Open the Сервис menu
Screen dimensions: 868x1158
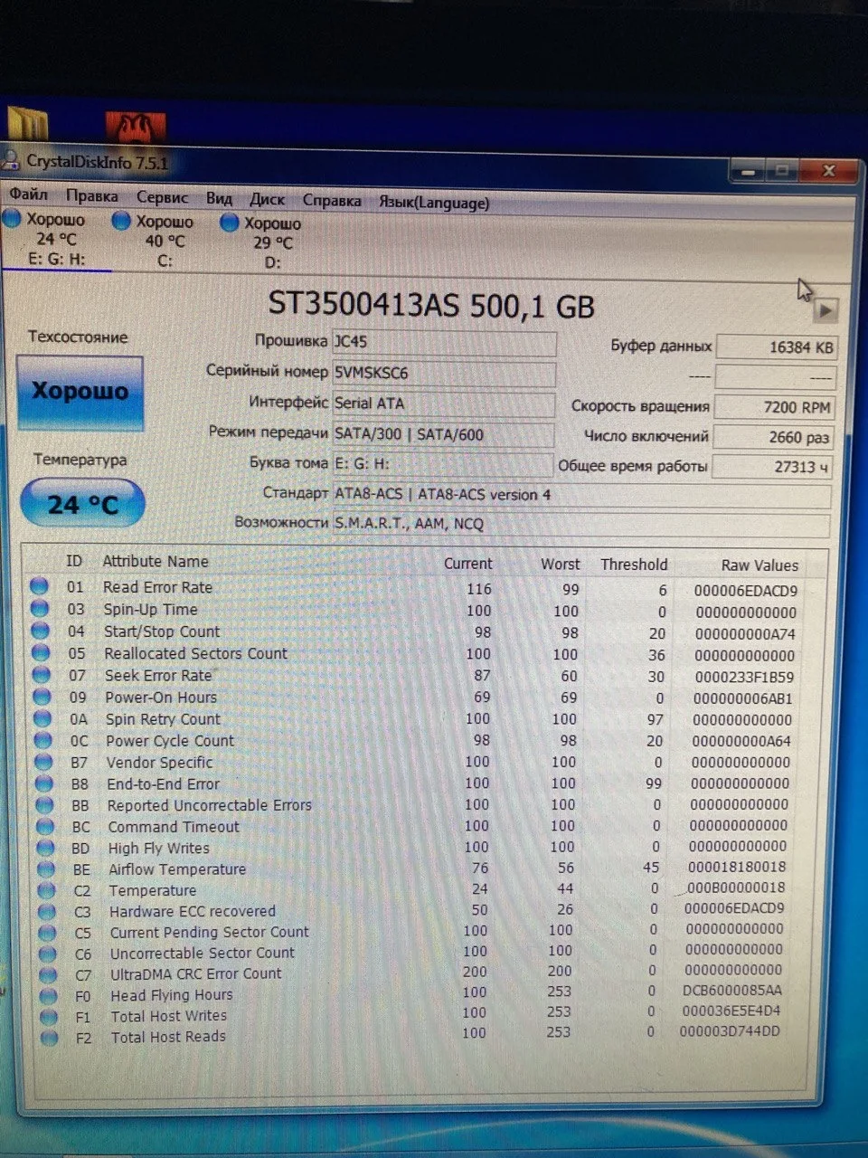(163, 197)
